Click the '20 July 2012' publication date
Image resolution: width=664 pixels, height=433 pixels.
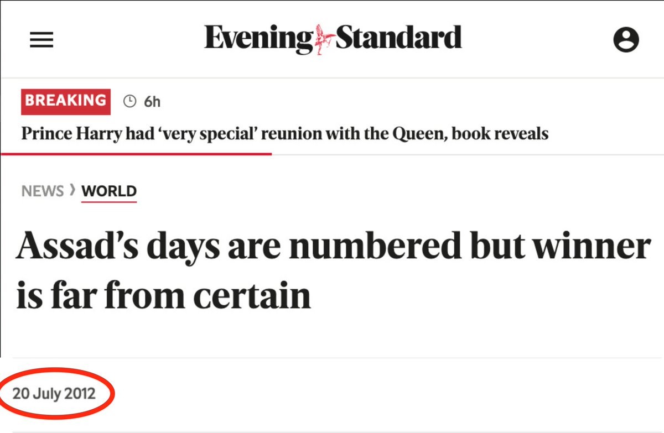click(54, 394)
